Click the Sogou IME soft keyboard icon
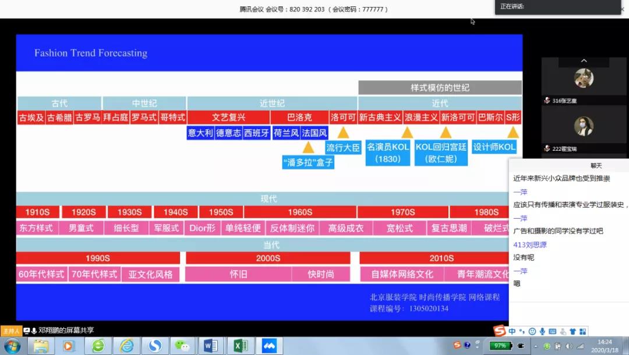This screenshot has height=355, width=629. (553, 331)
